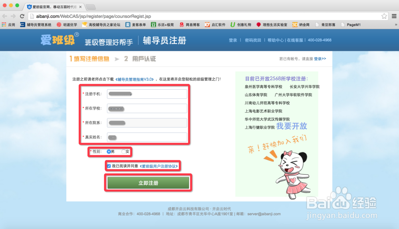This screenshot has width=399, height=229.
Task: Open 网易博客 bookmark
Action: 190,25
